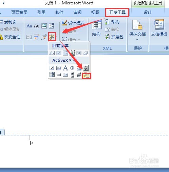Click the 结构 (Structure) button
This screenshot has height=172, width=169.
(96, 28)
